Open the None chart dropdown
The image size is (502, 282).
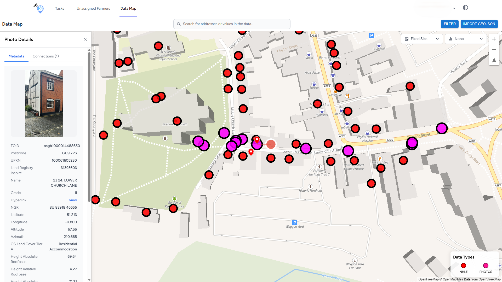pos(465,39)
